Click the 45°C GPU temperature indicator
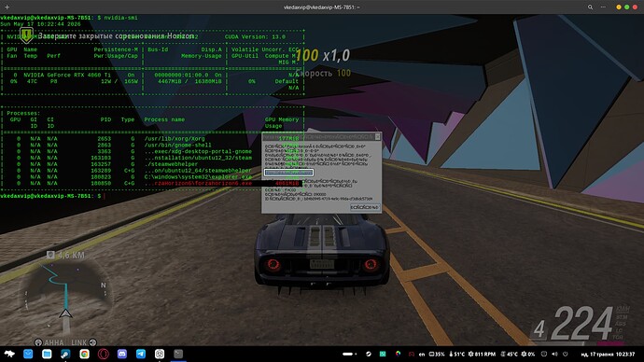Viewport: 644px width, 362px height. pyautogui.click(x=509, y=354)
